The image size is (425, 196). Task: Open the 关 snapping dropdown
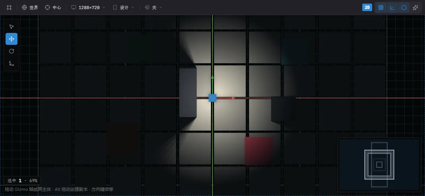tap(153, 8)
